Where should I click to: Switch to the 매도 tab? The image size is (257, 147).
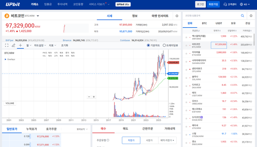coord(125,128)
